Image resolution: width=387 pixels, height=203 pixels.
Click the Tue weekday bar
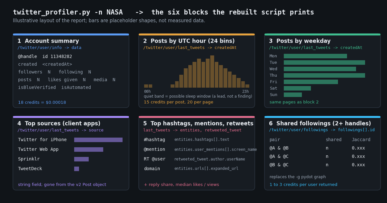[x=324, y=63]
